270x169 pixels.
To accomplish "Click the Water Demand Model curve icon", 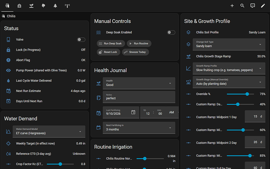I will 8,132.
